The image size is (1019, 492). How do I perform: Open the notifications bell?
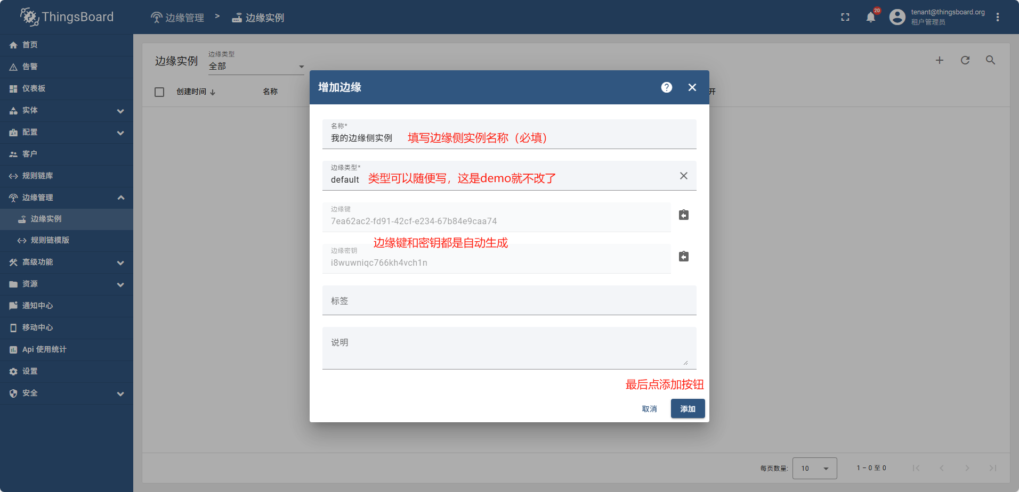pyautogui.click(x=870, y=17)
